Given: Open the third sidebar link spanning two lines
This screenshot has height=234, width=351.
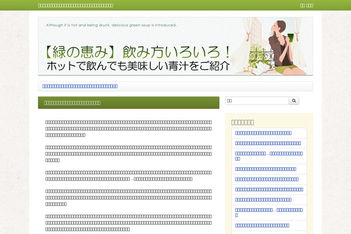Looking at the screenshot, I should pos(269,156).
